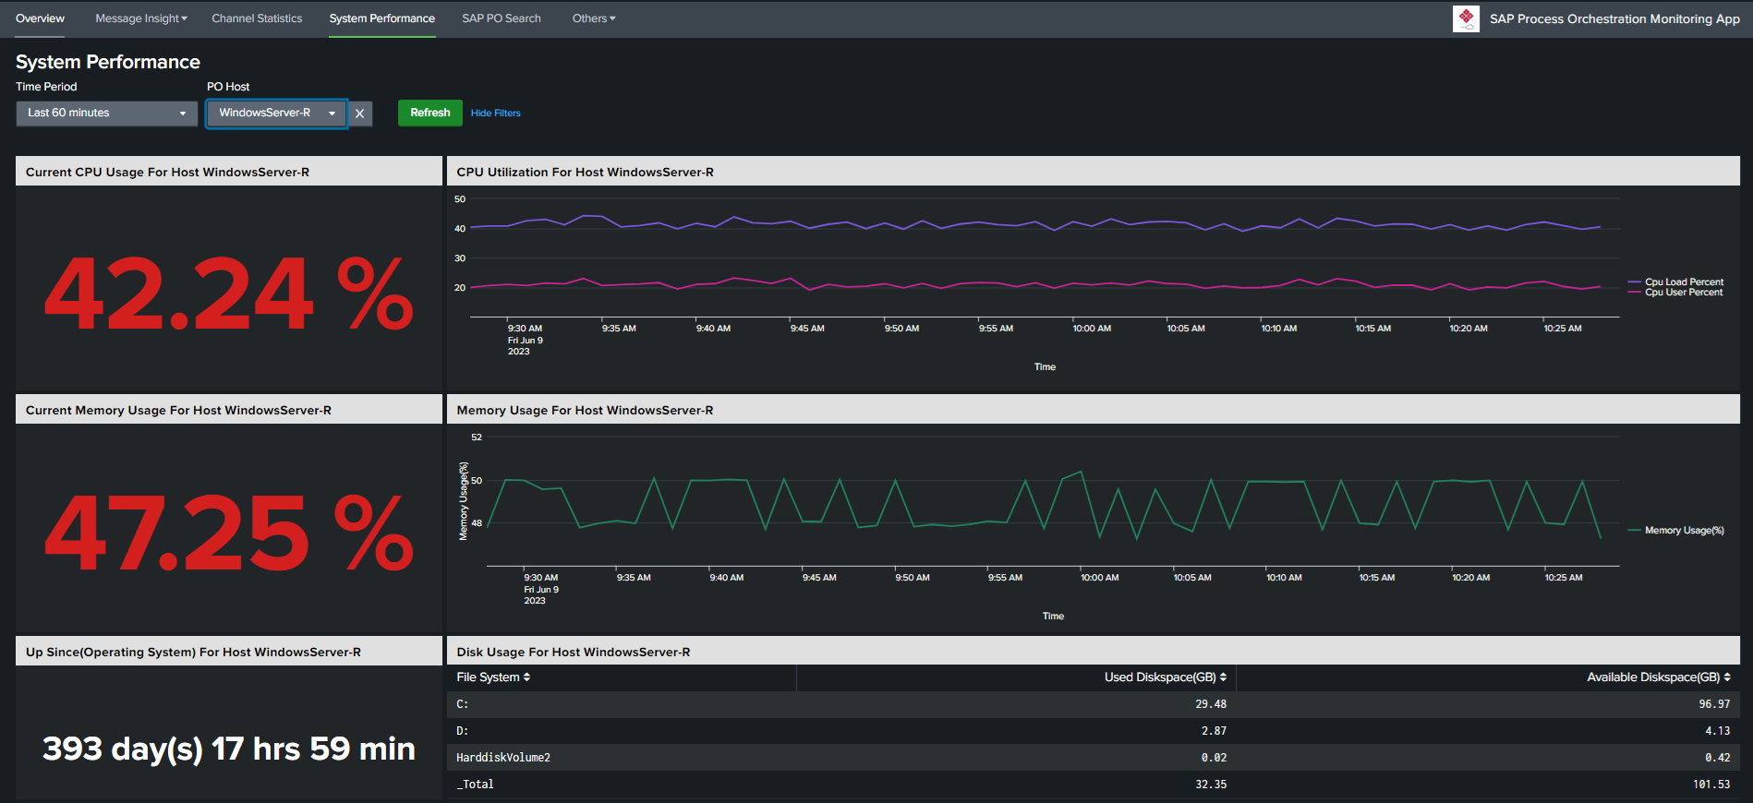This screenshot has height=803, width=1753.
Task: Sort by Used Diskspace(GB) column
Action: tap(1166, 677)
